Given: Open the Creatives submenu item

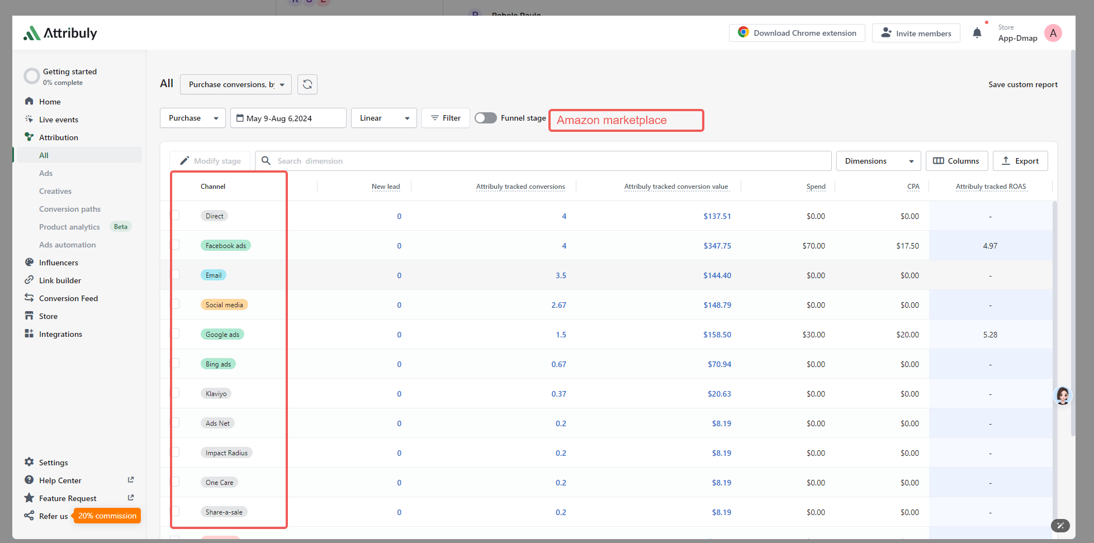Looking at the screenshot, I should [x=55, y=191].
